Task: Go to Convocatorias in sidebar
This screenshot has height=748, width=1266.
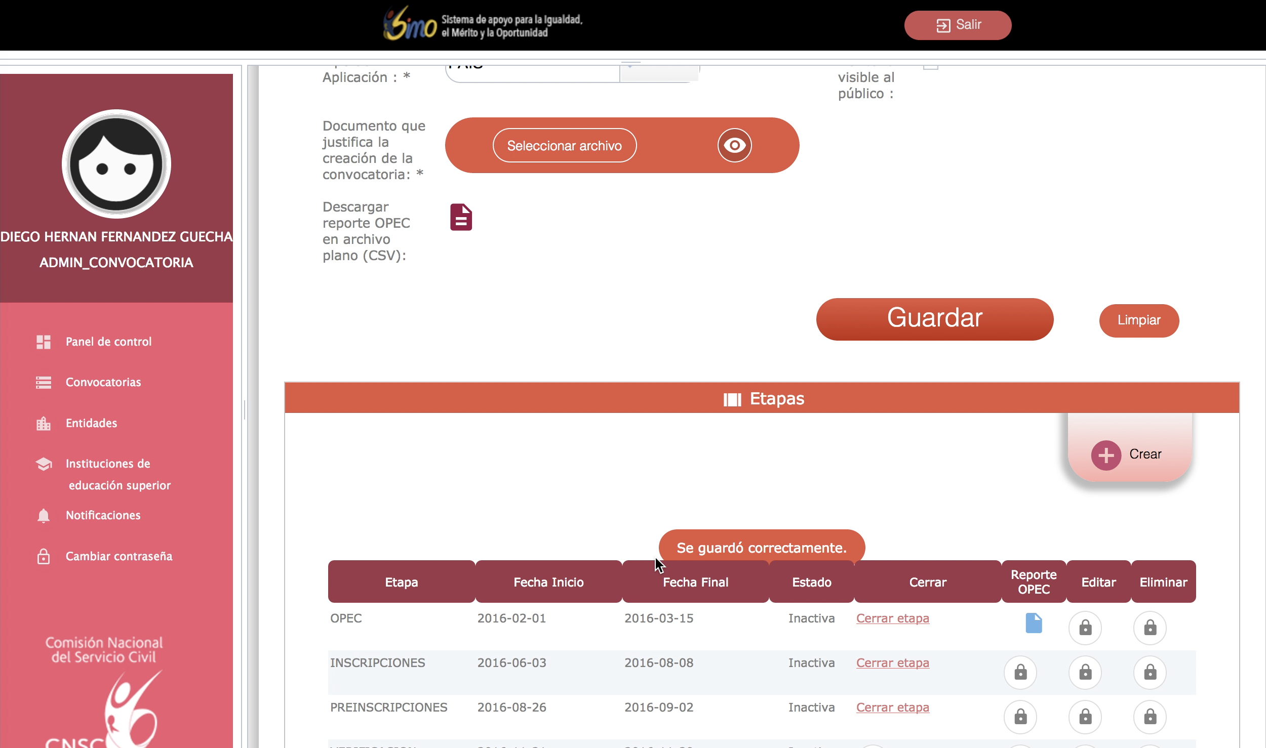Action: (x=103, y=382)
